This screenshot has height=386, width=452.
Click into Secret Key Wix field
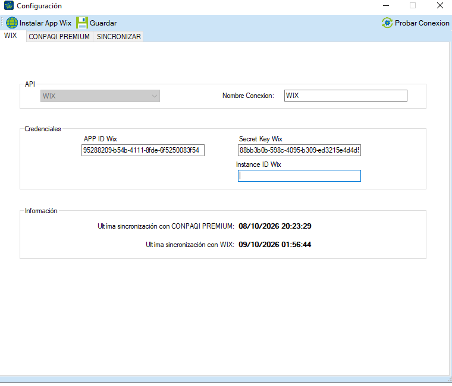tap(299, 150)
